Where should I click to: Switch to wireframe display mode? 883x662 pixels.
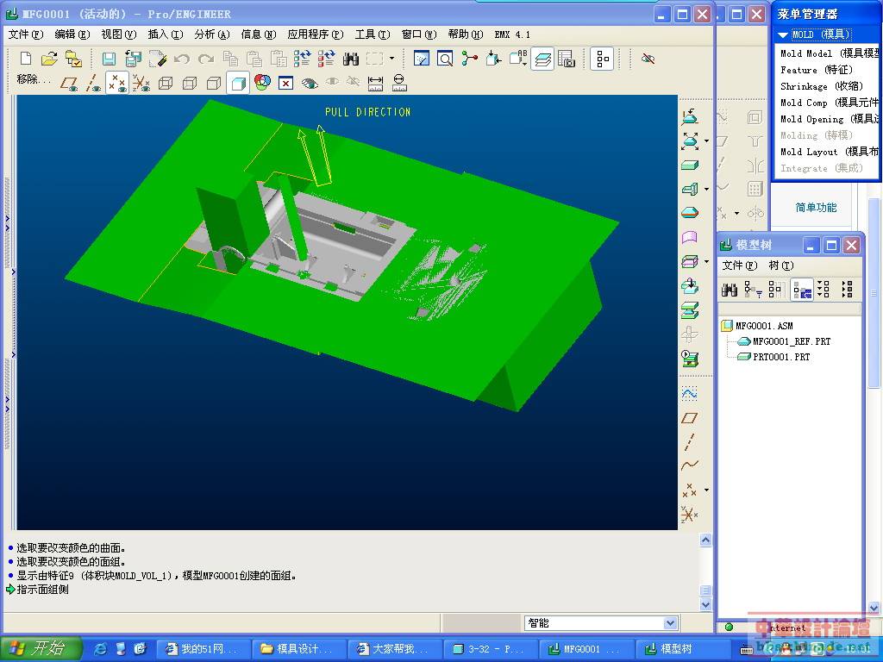[x=166, y=84]
